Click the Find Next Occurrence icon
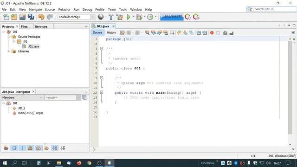The height and width of the screenshot is (167, 297). pyautogui.click(x=160, y=33)
